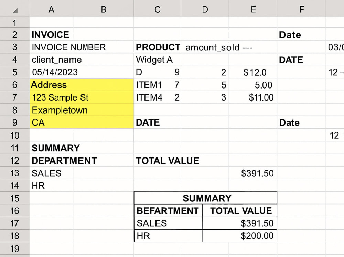Select TOTAL VALUE cell in row 12
Screen dimensions: 344x257
(x=168, y=161)
